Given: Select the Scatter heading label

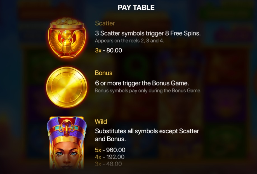Looking at the screenshot, I should click(x=105, y=23).
